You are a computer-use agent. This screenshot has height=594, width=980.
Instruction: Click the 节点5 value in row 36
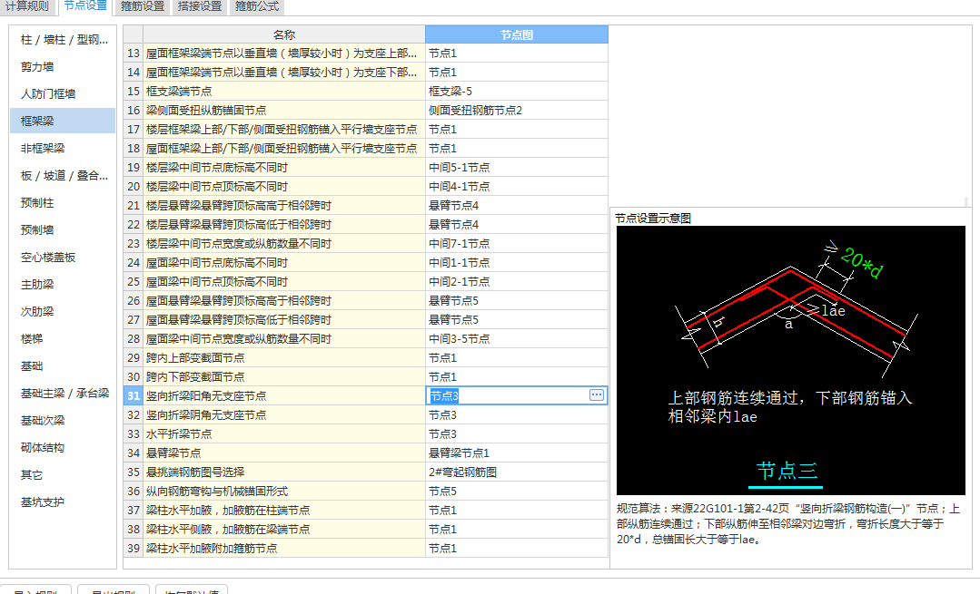(x=516, y=491)
